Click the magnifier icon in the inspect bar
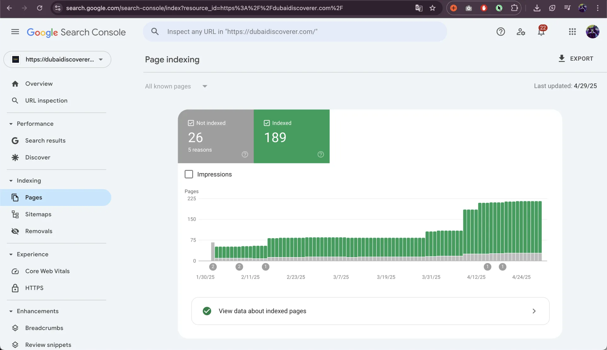Screen dimensions: 607x350 pos(155,32)
